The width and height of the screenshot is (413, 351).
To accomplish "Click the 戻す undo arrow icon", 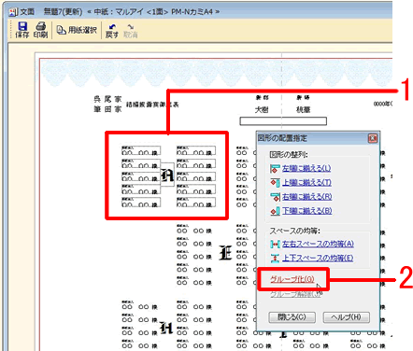I will 112,31.
